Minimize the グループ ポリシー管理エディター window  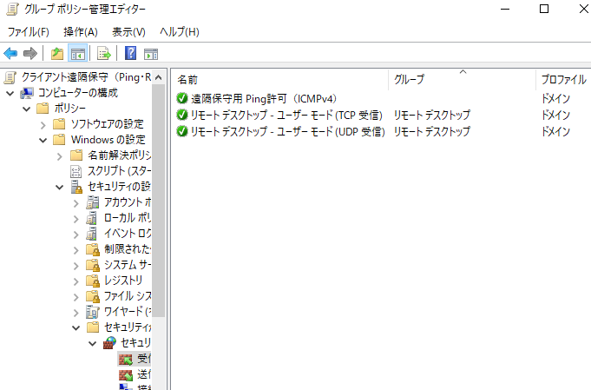[x=505, y=9]
